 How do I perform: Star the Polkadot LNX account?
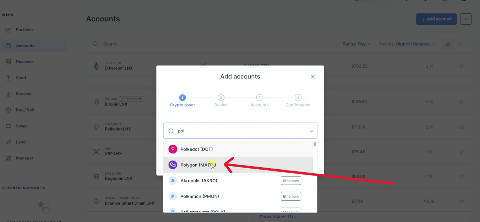coord(462,127)
